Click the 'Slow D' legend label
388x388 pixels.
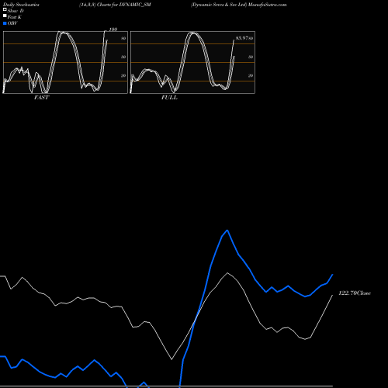point(16,11)
